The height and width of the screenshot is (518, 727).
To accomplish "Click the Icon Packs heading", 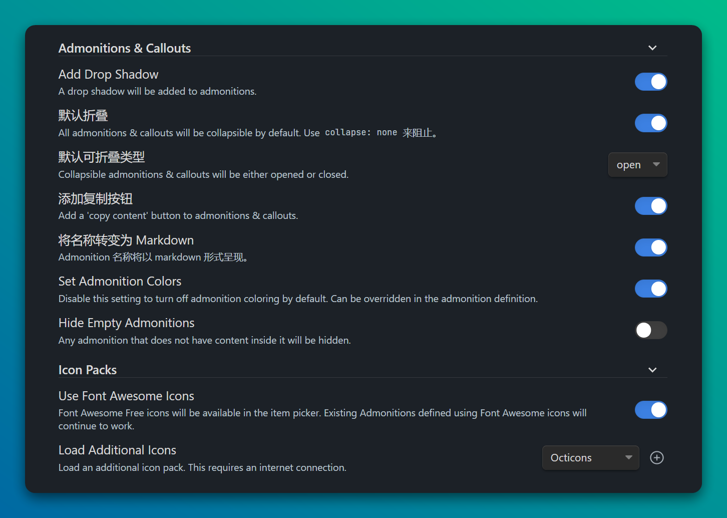I will pos(88,370).
